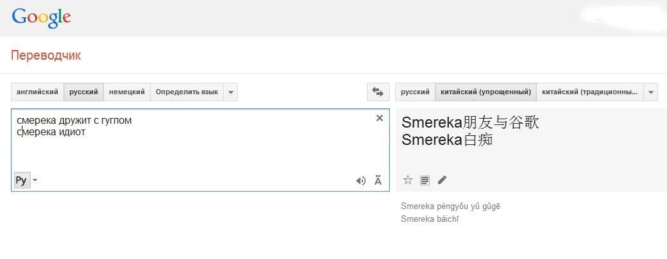Listen to source text via speaker icon
This screenshot has height=259, width=667.
(x=361, y=181)
